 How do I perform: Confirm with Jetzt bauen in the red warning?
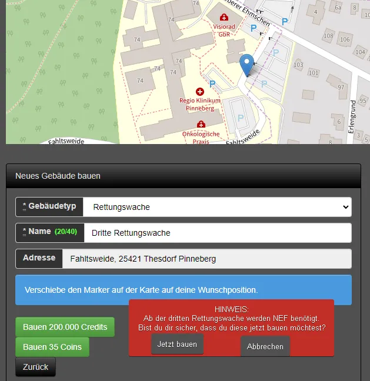coord(177,344)
